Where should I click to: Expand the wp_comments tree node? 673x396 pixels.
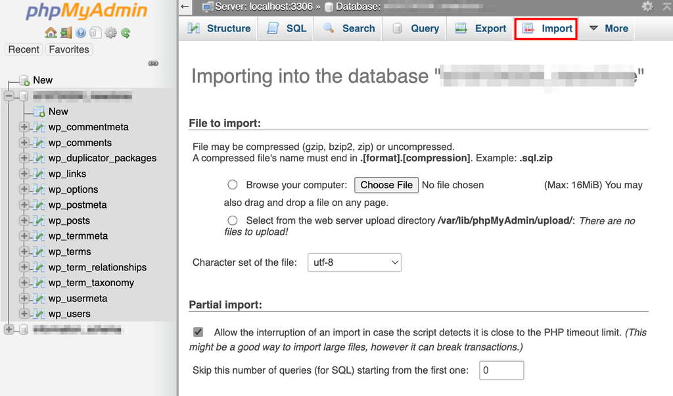(24, 143)
